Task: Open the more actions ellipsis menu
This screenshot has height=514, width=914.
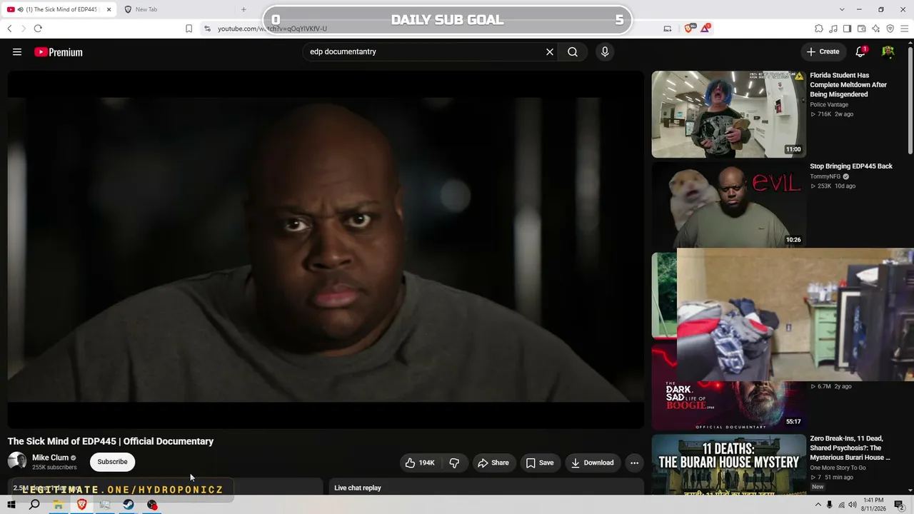Action: point(634,463)
